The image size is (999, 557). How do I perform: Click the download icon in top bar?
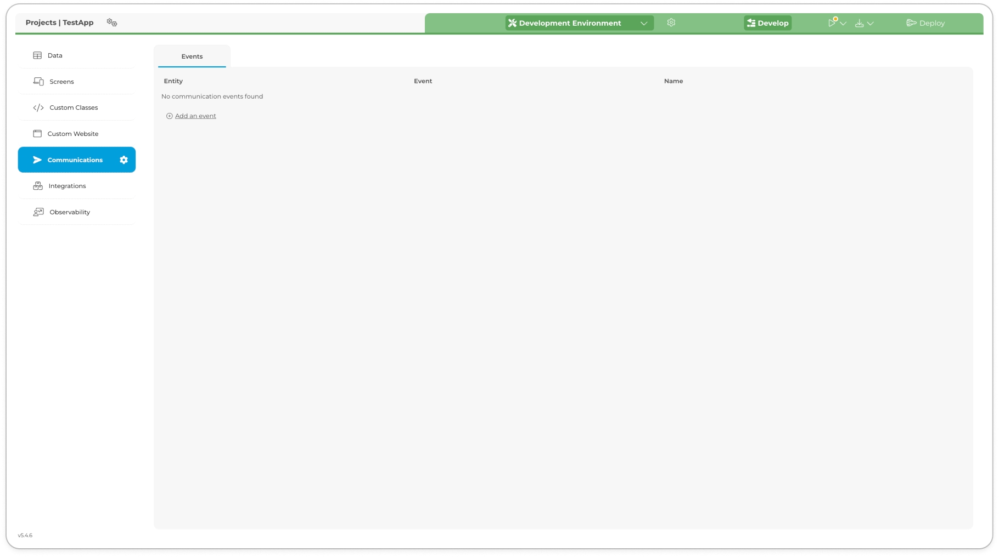point(859,23)
